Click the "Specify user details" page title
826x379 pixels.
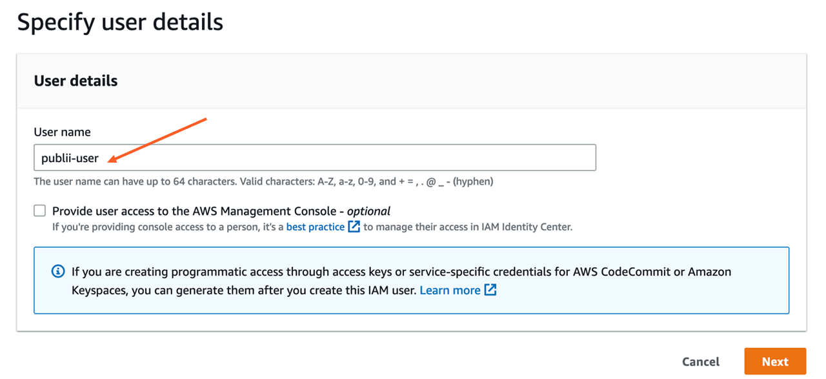coord(120,22)
